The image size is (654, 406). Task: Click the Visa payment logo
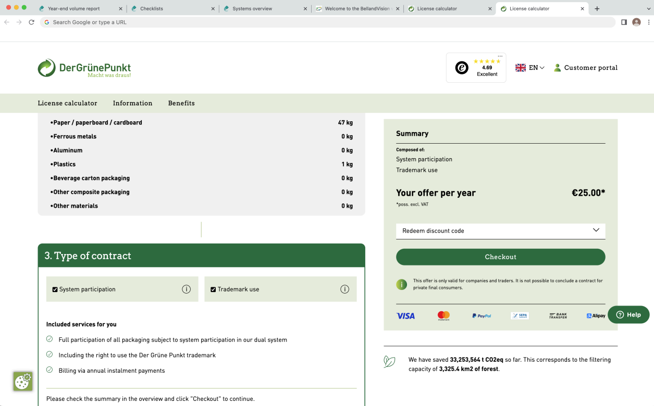405,316
